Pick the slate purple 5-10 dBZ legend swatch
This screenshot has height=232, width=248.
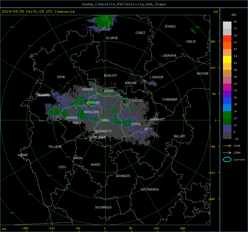227,129
